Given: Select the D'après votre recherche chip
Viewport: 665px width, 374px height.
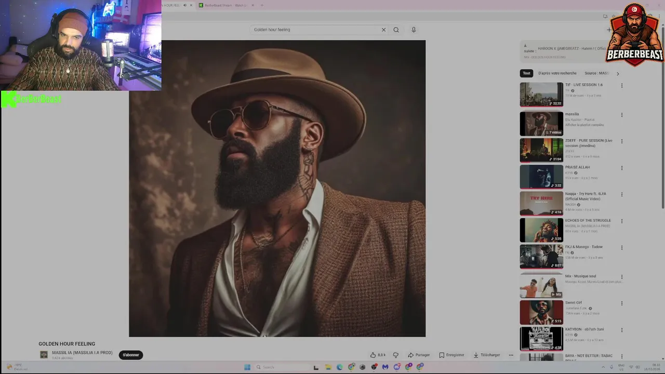Looking at the screenshot, I should (557, 73).
